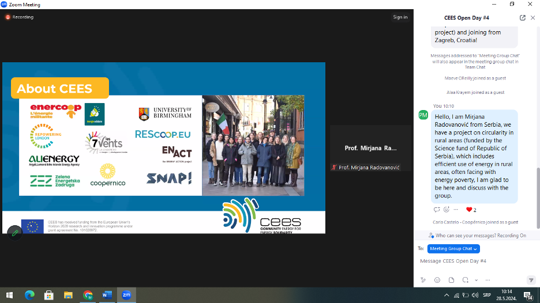The width and height of the screenshot is (540, 303).
Task: Open the annotation pencil tool
Action: pos(15,232)
